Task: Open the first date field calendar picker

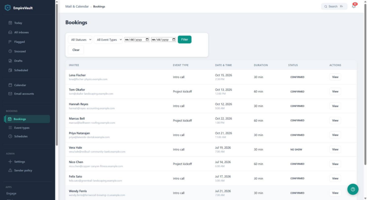Action: (147, 39)
